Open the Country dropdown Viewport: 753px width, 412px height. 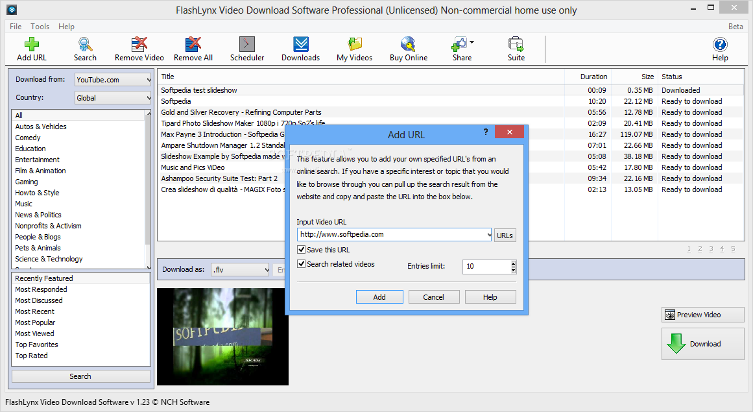coord(113,98)
